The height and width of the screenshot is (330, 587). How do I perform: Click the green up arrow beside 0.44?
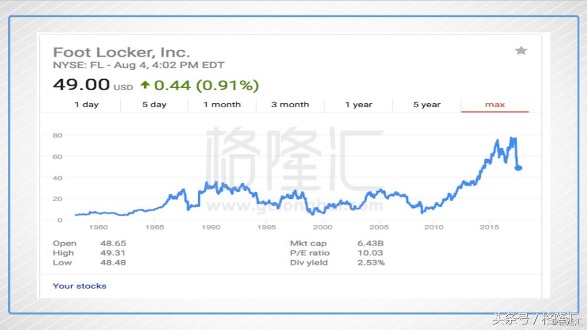pyautogui.click(x=145, y=85)
